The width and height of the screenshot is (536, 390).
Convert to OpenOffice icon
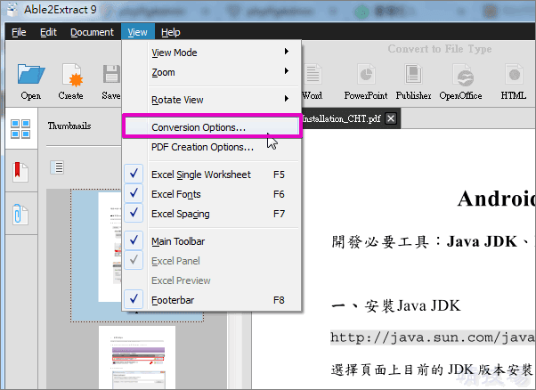(x=462, y=75)
